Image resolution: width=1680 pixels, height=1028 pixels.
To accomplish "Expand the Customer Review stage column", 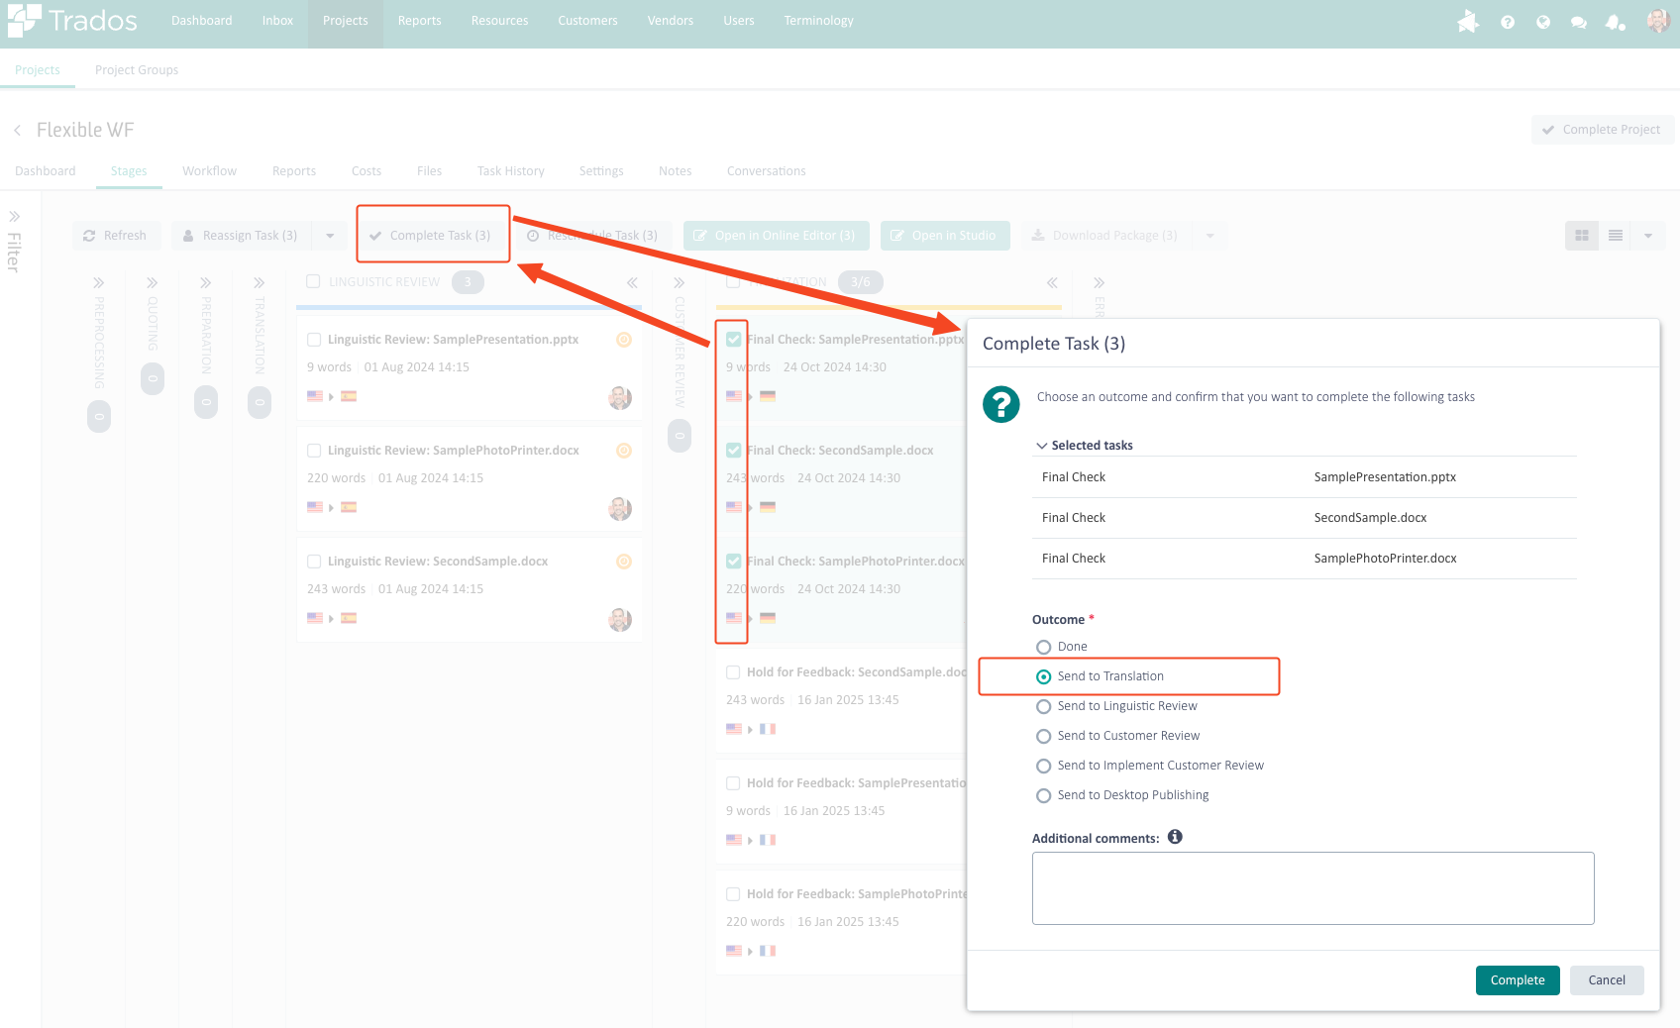I will point(680,283).
